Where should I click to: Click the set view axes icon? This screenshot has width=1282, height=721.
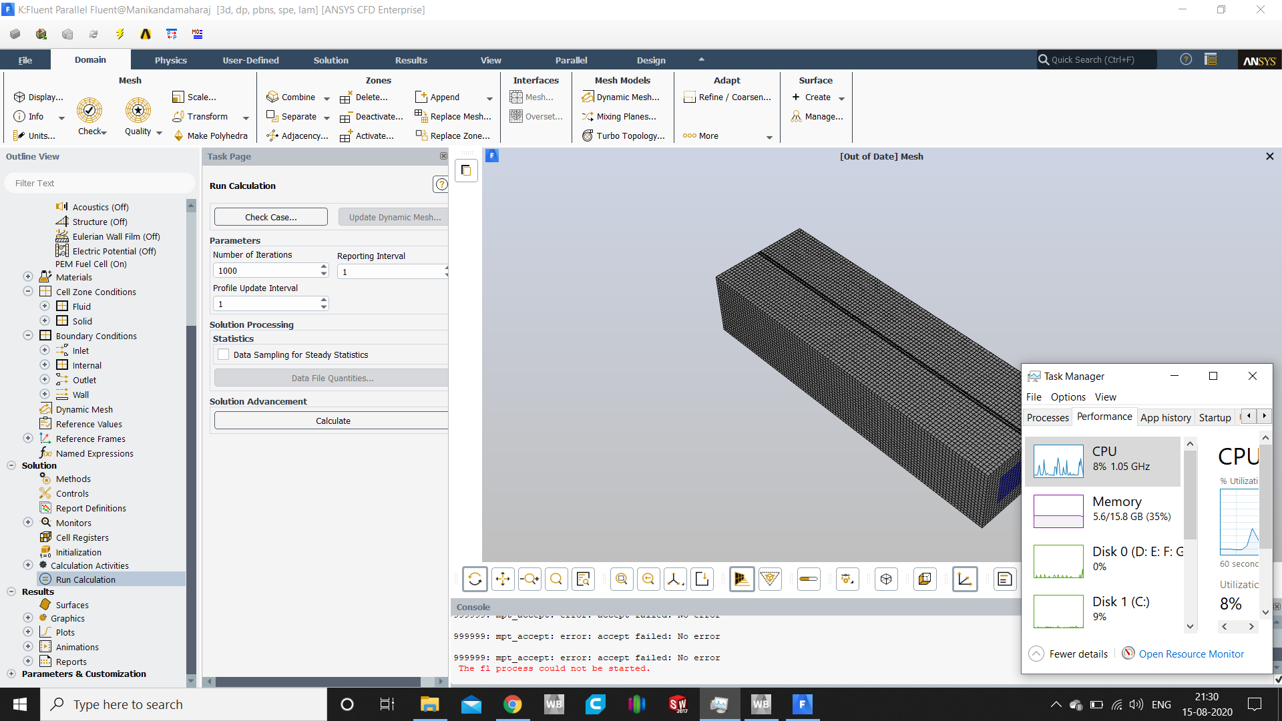coord(675,579)
